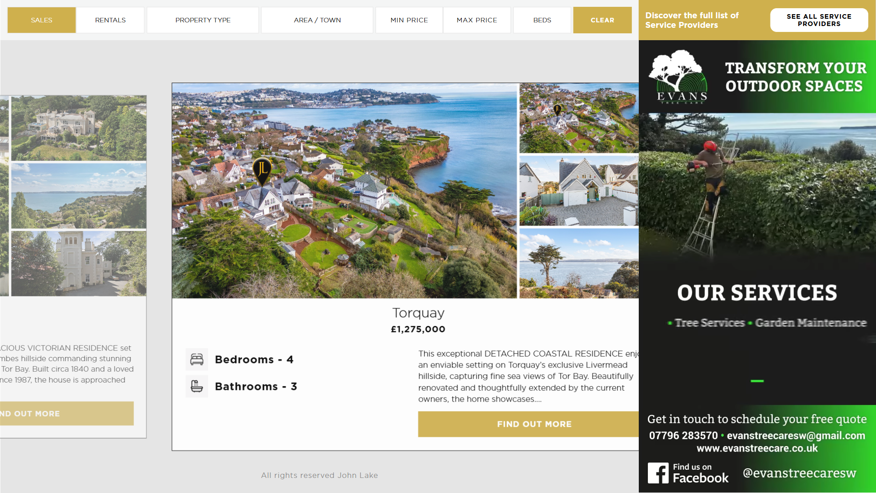The height and width of the screenshot is (493, 876).
Task: Open the driveway house thumbnail photo
Action: tap(579, 191)
